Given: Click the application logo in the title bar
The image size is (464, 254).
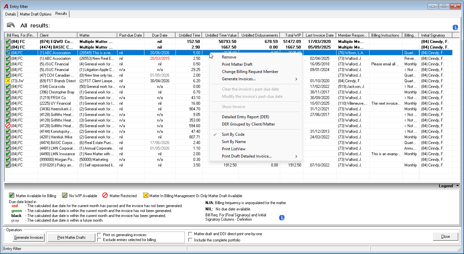Looking at the screenshot, I should 6,6.
